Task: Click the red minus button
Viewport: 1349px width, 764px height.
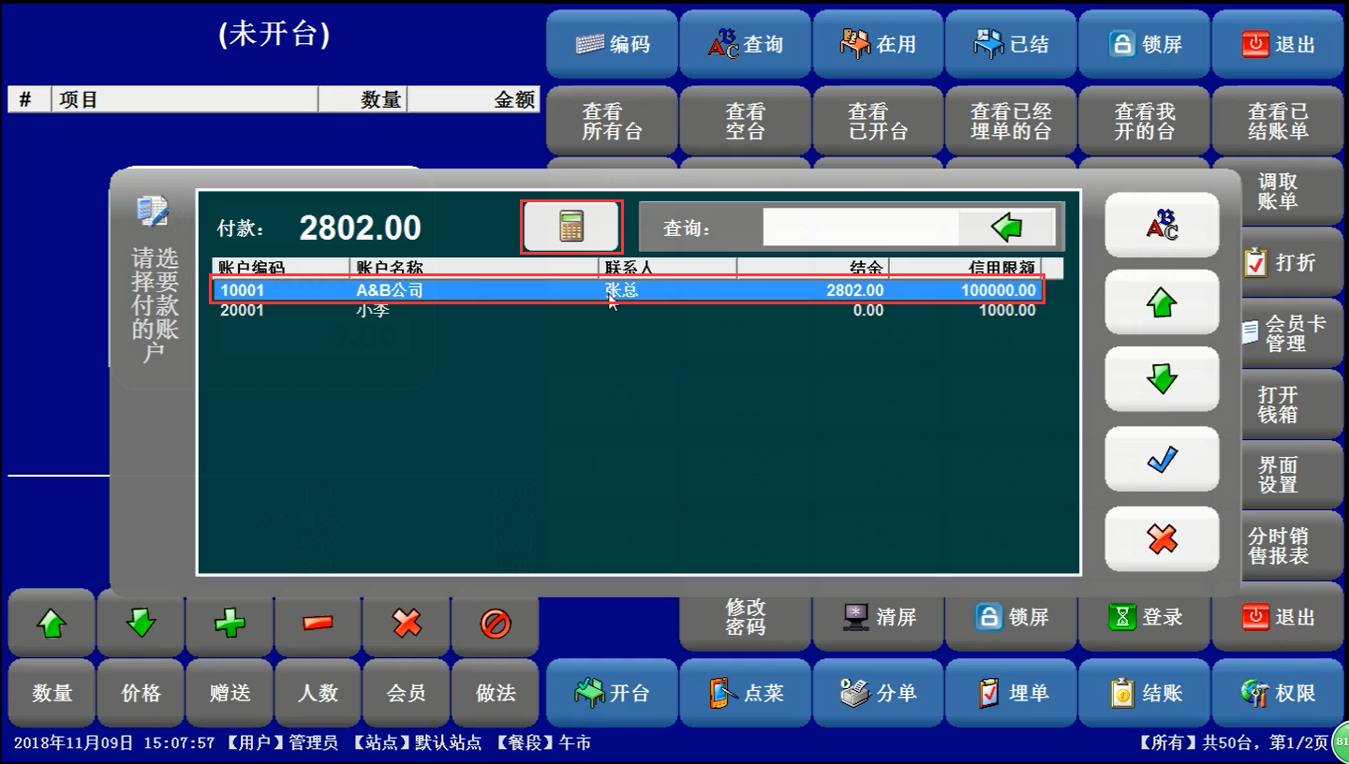Action: click(x=318, y=623)
